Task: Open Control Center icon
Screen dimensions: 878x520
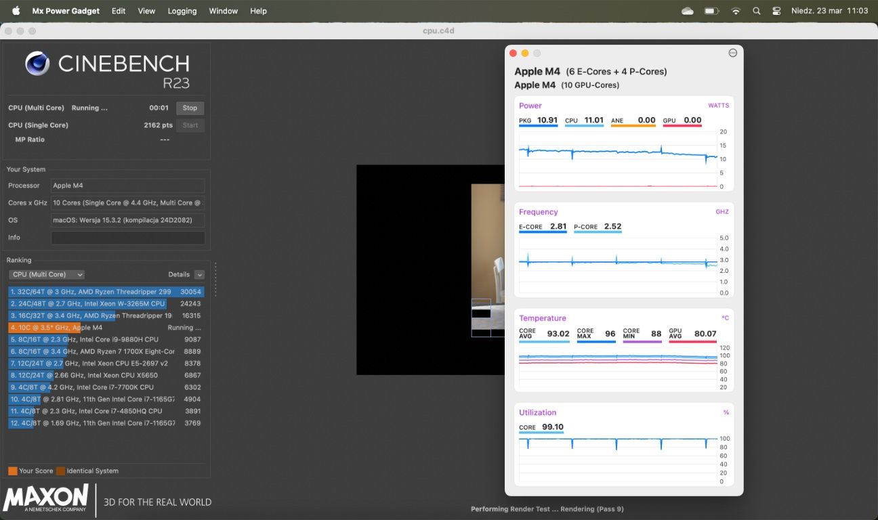Action: [x=776, y=11]
